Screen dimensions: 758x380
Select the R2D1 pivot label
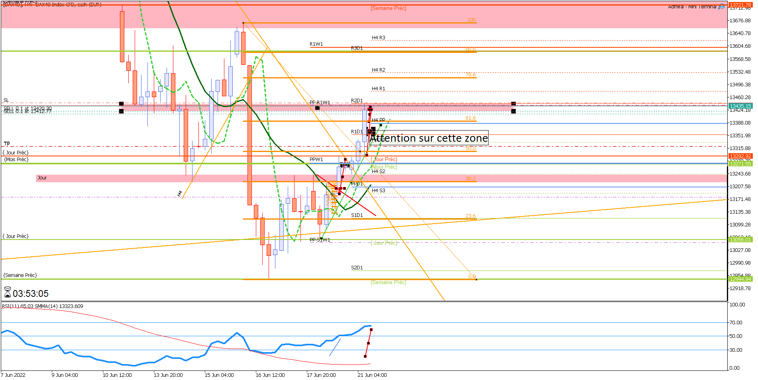[357, 101]
